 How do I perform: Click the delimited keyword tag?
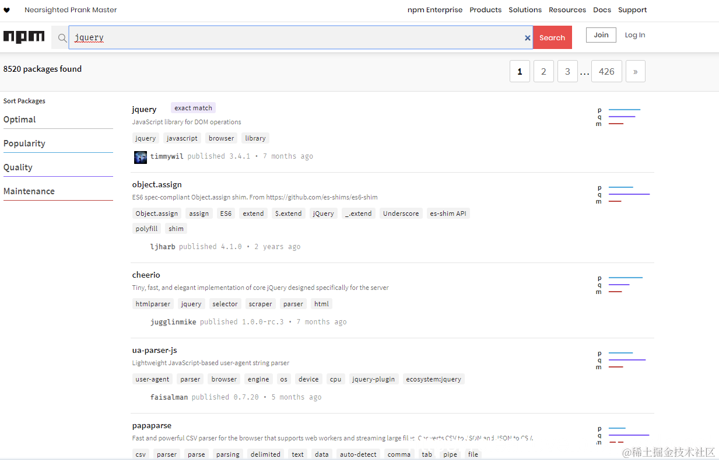tap(265, 454)
